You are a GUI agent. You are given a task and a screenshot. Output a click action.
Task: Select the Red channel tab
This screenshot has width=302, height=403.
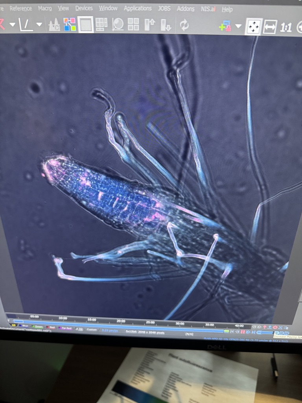click(x=51, y=327)
